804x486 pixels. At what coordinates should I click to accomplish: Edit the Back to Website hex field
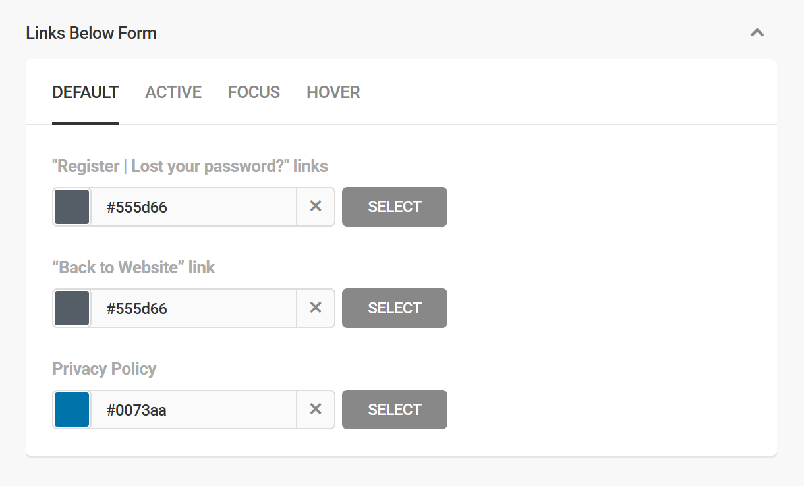[193, 308]
